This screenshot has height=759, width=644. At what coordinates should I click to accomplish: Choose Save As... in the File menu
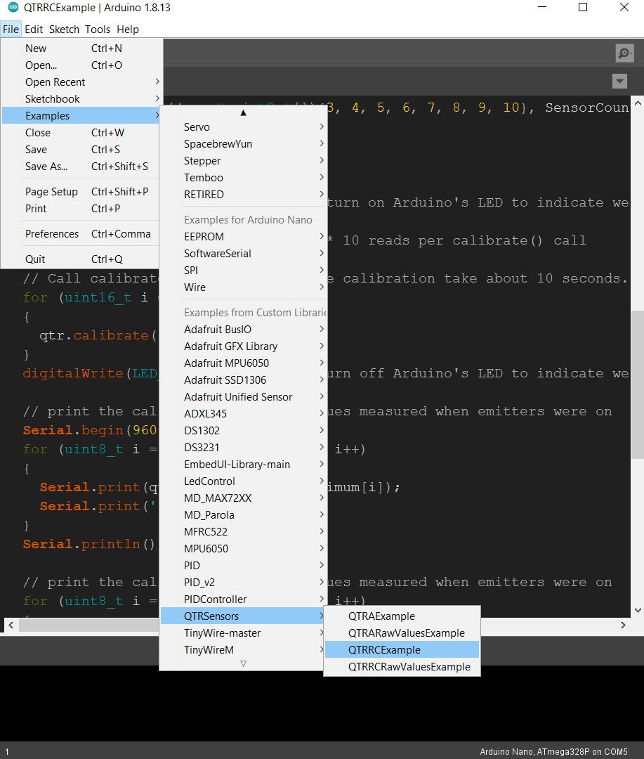81,167
